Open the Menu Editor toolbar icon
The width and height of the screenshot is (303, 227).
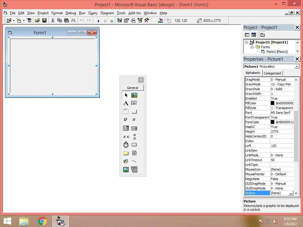tap(29, 20)
